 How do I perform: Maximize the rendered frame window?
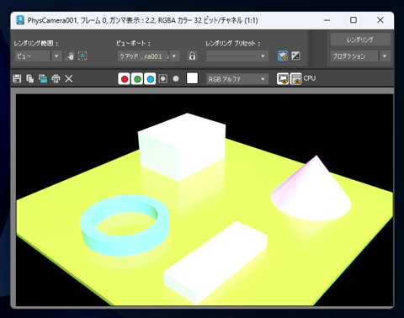[353, 20]
